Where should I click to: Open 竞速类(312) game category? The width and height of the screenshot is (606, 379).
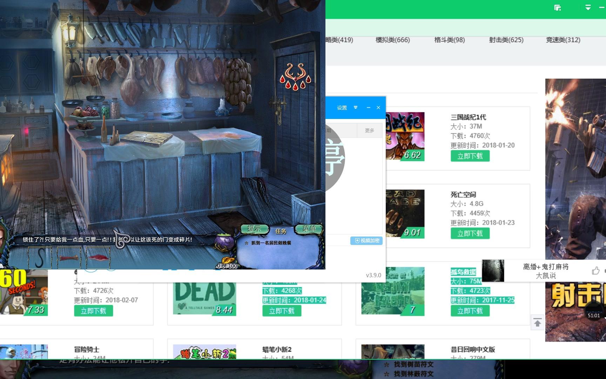point(563,40)
